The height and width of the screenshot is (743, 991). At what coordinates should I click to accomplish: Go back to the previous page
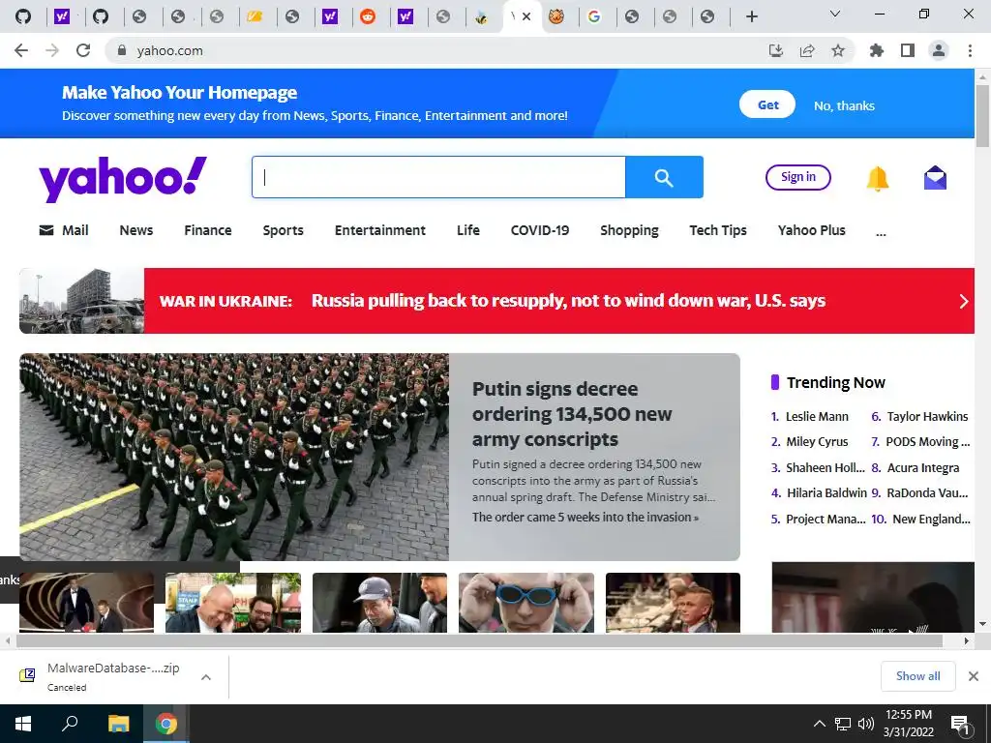coord(21,50)
